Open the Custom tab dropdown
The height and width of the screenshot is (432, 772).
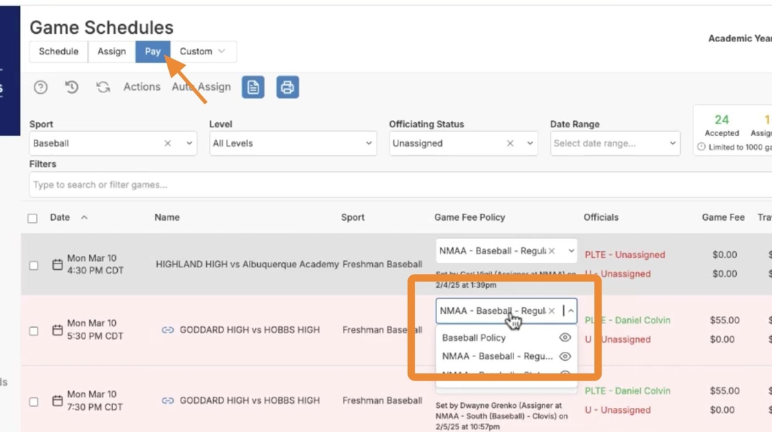[x=203, y=51]
